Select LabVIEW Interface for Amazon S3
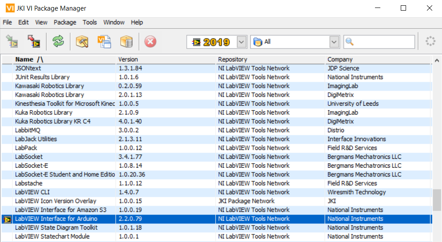Viewport: 442px width, 242px height. click(x=217, y=210)
